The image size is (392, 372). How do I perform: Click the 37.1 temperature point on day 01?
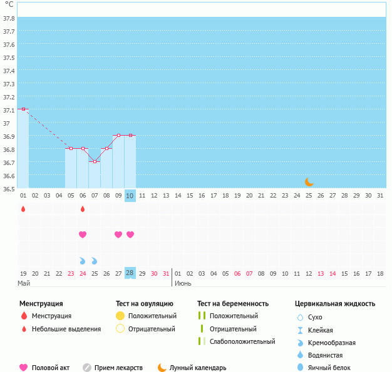23,109
